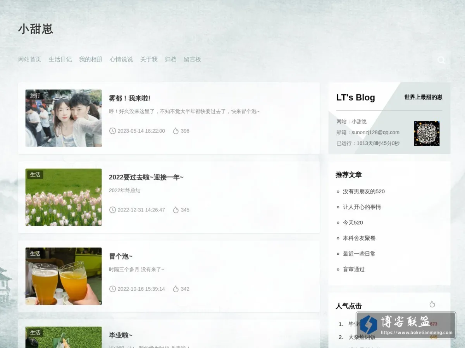Click the excerpt 时隔三个多月 没有来了~
The height and width of the screenshot is (348, 465).
pyautogui.click(x=136, y=269)
